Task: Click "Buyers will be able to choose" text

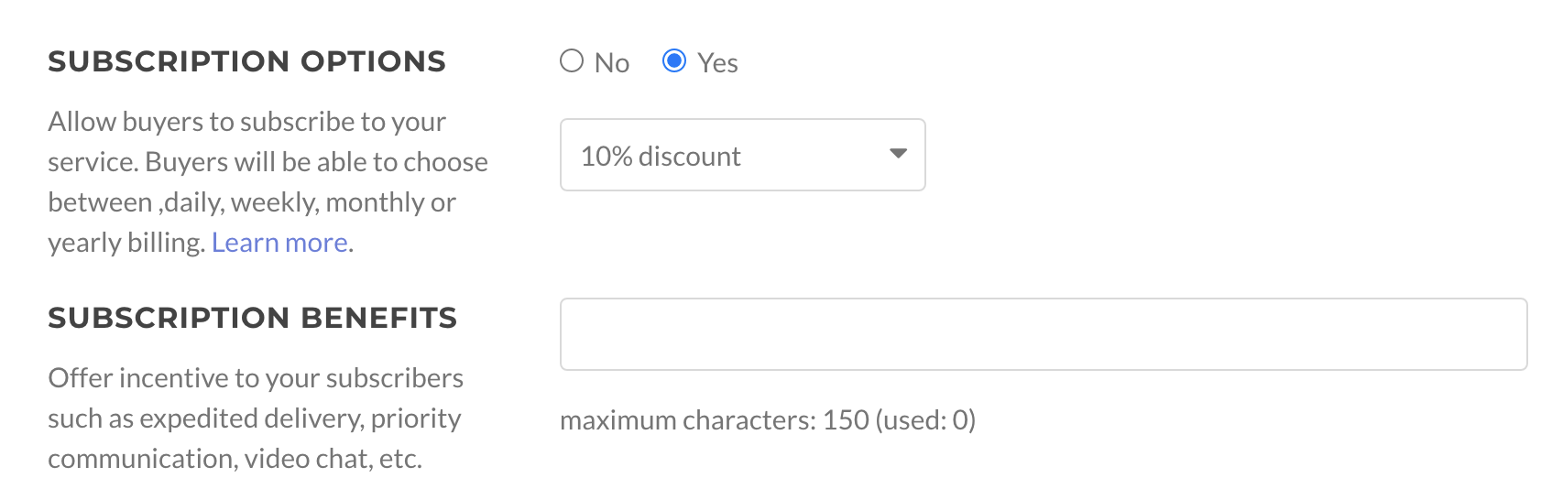Action: 316,162
